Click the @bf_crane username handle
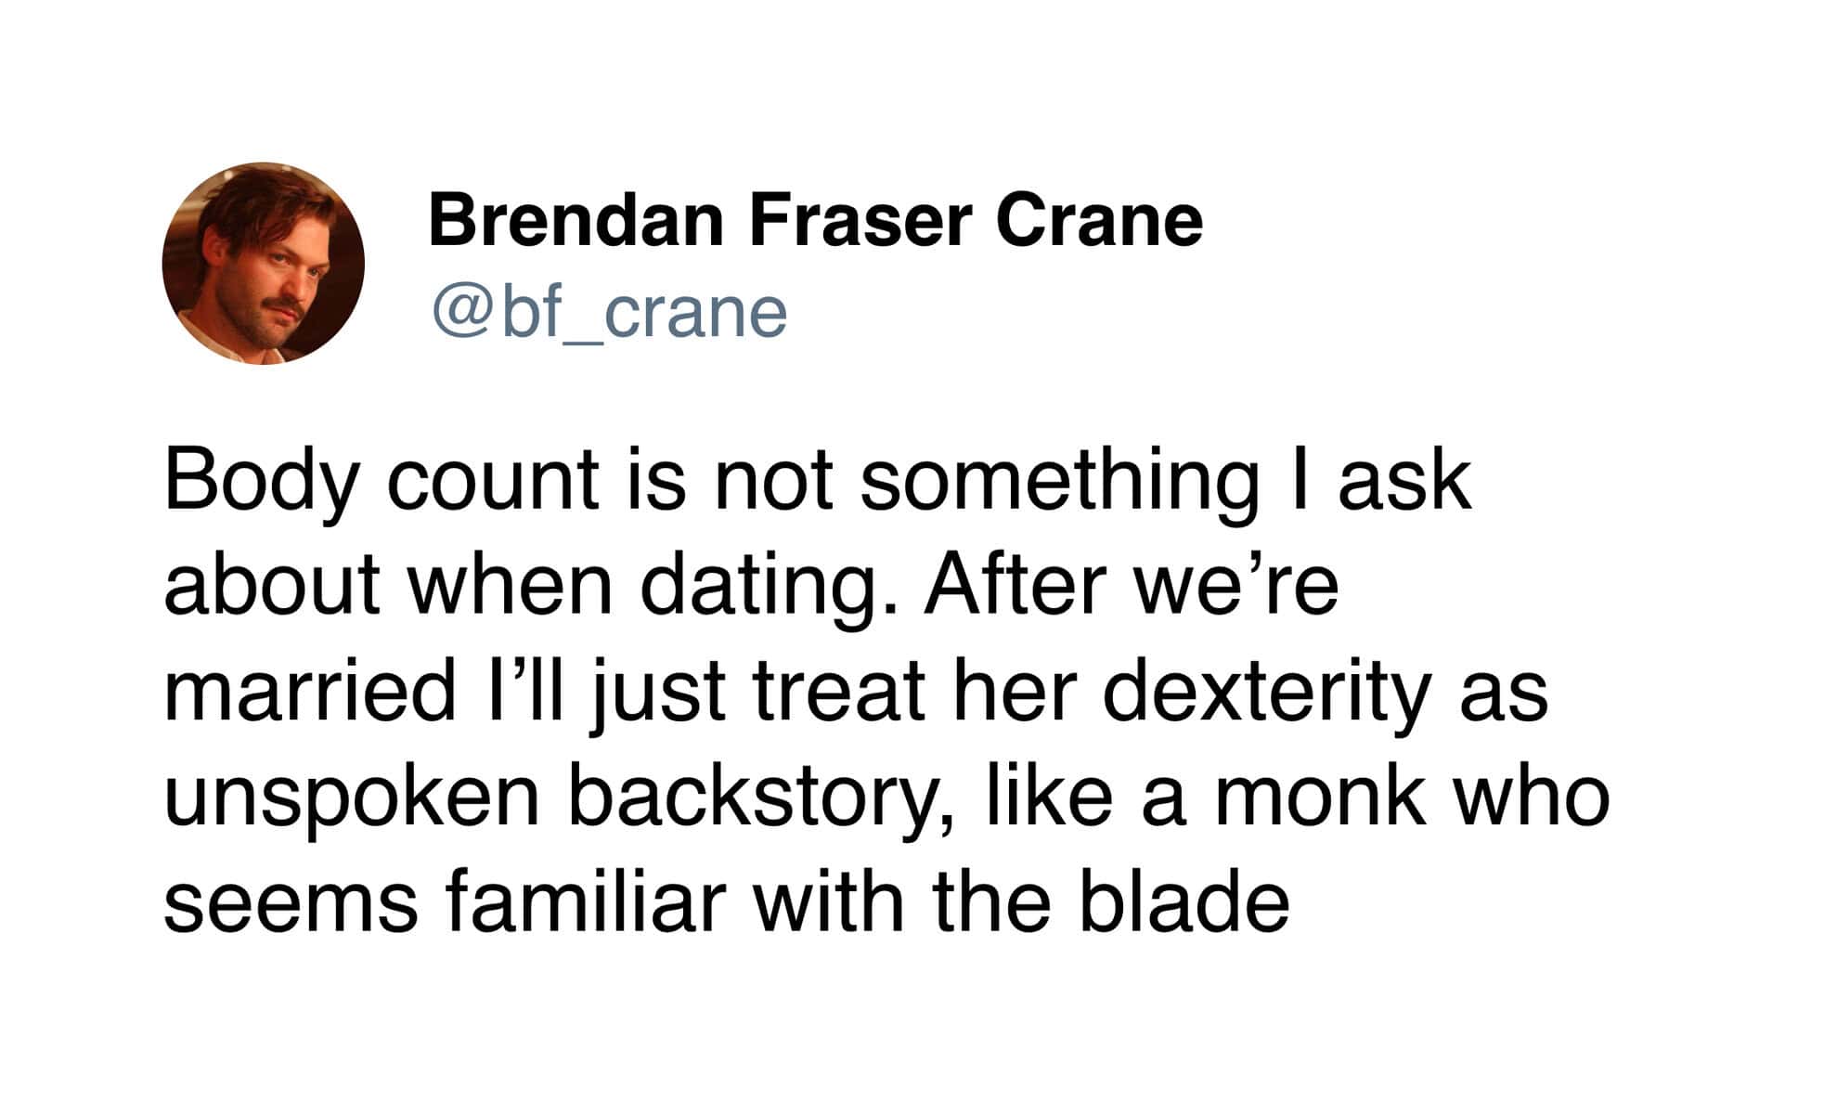1824x1115 pixels. 609,312
